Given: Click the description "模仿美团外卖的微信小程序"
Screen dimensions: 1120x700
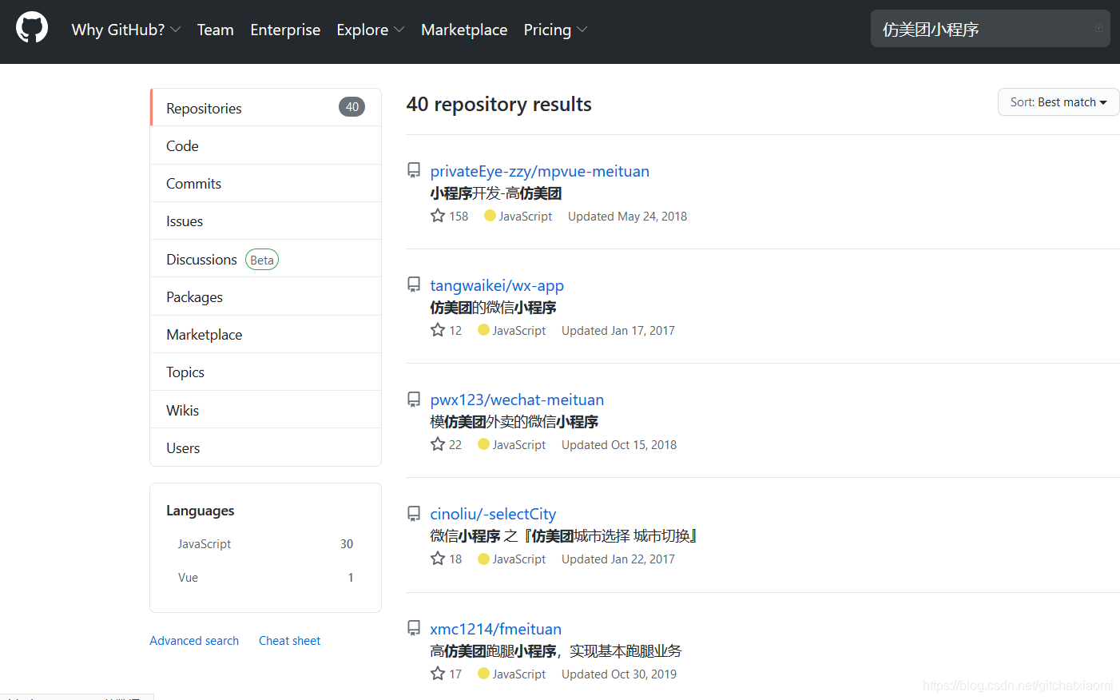Looking at the screenshot, I should [514, 422].
